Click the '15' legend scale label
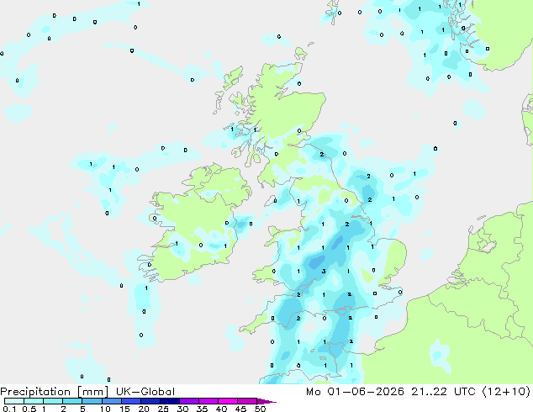The width and height of the screenshot is (533, 412). pos(124,409)
